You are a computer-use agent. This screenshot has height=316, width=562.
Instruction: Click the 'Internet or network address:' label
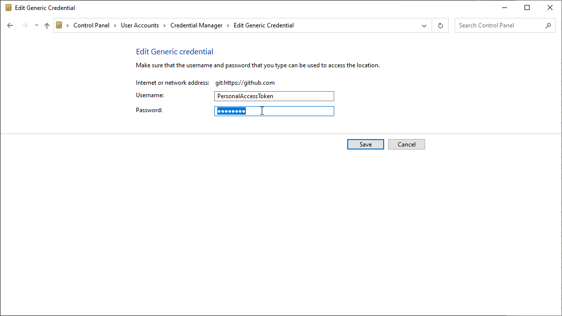(172, 83)
